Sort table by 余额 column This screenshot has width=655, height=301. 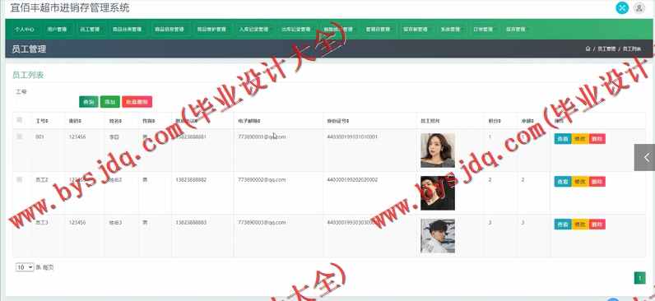tap(527, 121)
